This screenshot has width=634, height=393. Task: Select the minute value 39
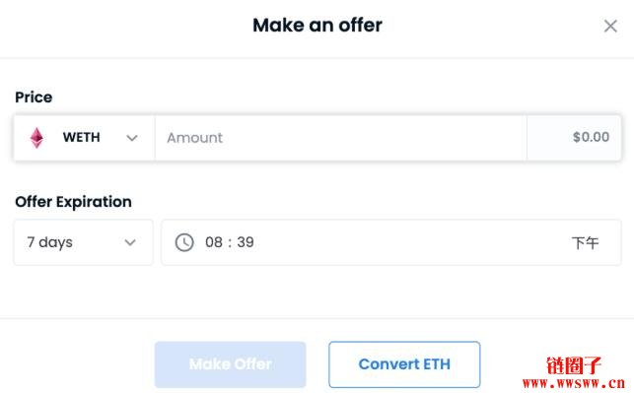pos(246,242)
